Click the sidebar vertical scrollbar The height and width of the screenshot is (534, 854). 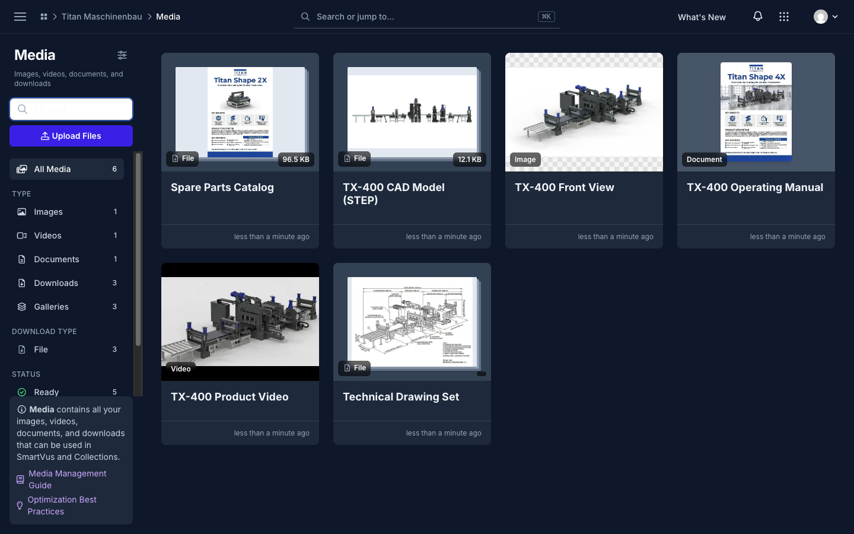[138, 249]
